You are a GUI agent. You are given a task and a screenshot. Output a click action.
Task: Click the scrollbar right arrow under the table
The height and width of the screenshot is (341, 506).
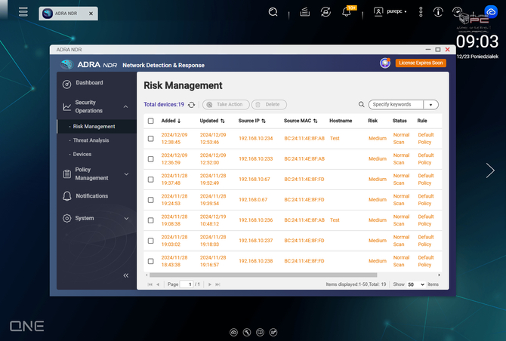point(439,275)
